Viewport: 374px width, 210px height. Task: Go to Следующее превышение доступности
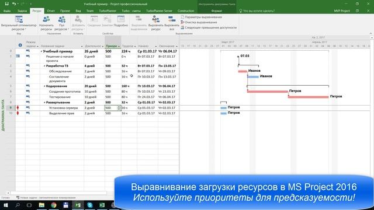[209, 27]
